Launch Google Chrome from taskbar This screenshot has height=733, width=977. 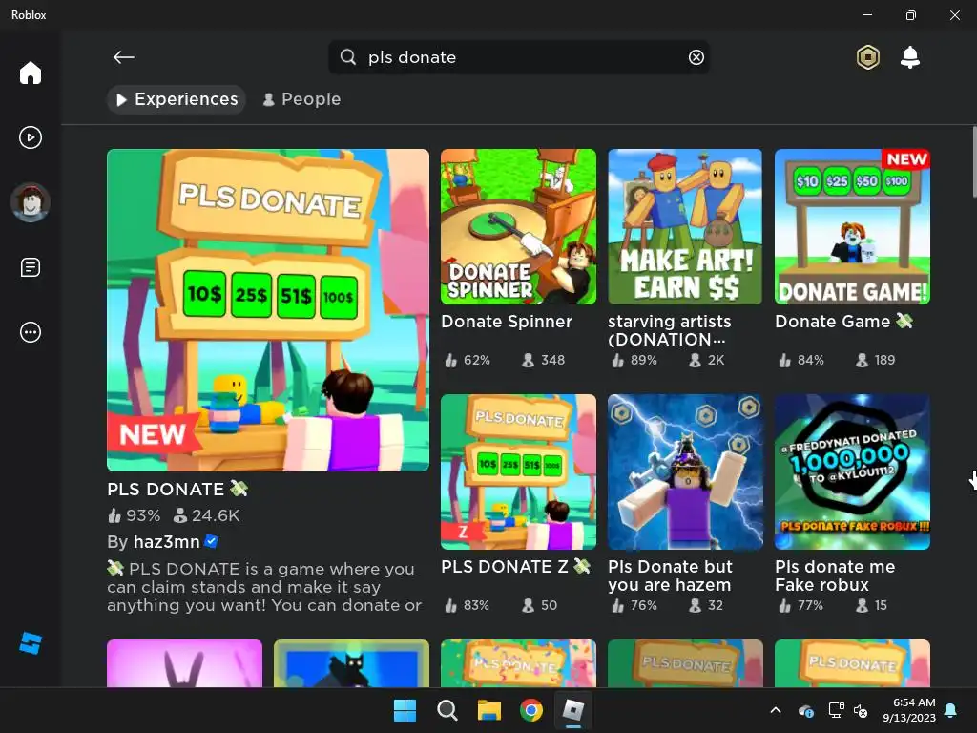pyautogui.click(x=530, y=710)
